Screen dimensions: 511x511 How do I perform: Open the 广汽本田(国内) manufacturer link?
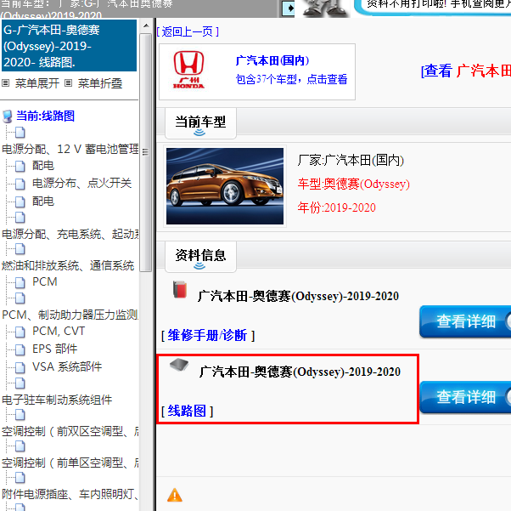click(x=272, y=60)
